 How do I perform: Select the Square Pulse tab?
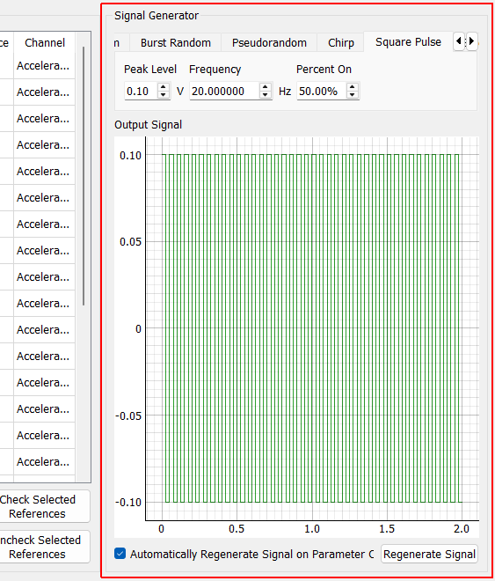(x=408, y=42)
